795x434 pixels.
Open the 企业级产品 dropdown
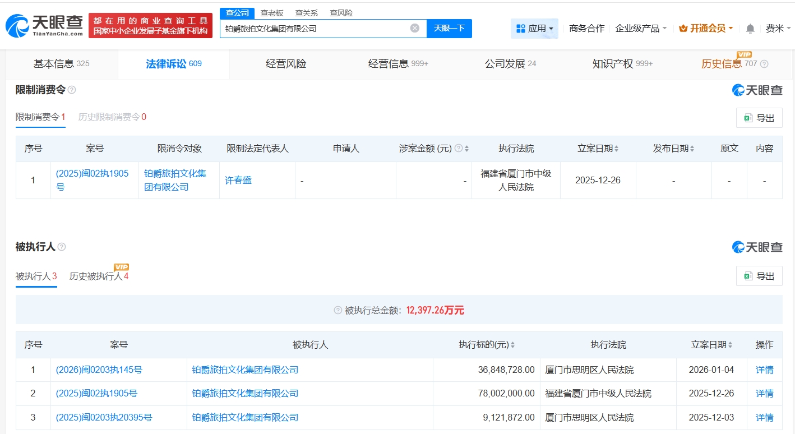tap(641, 27)
